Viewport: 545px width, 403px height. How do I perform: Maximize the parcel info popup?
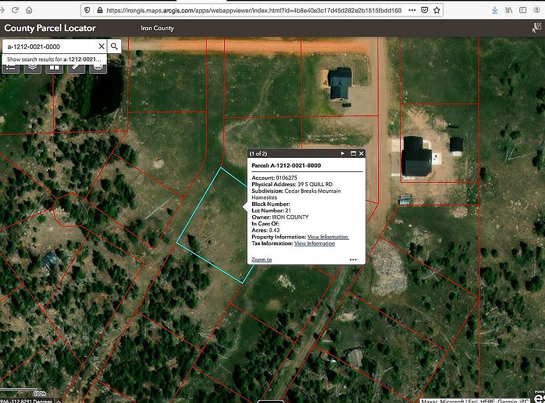click(353, 153)
